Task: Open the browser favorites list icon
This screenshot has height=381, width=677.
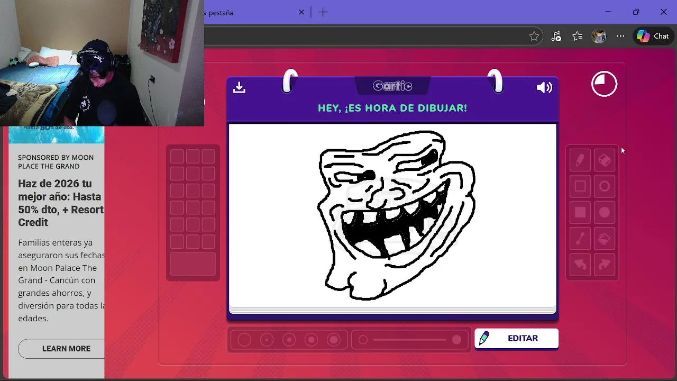Action: click(x=577, y=36)
